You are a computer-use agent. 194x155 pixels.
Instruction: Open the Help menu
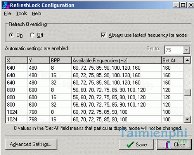coord(36,14)
